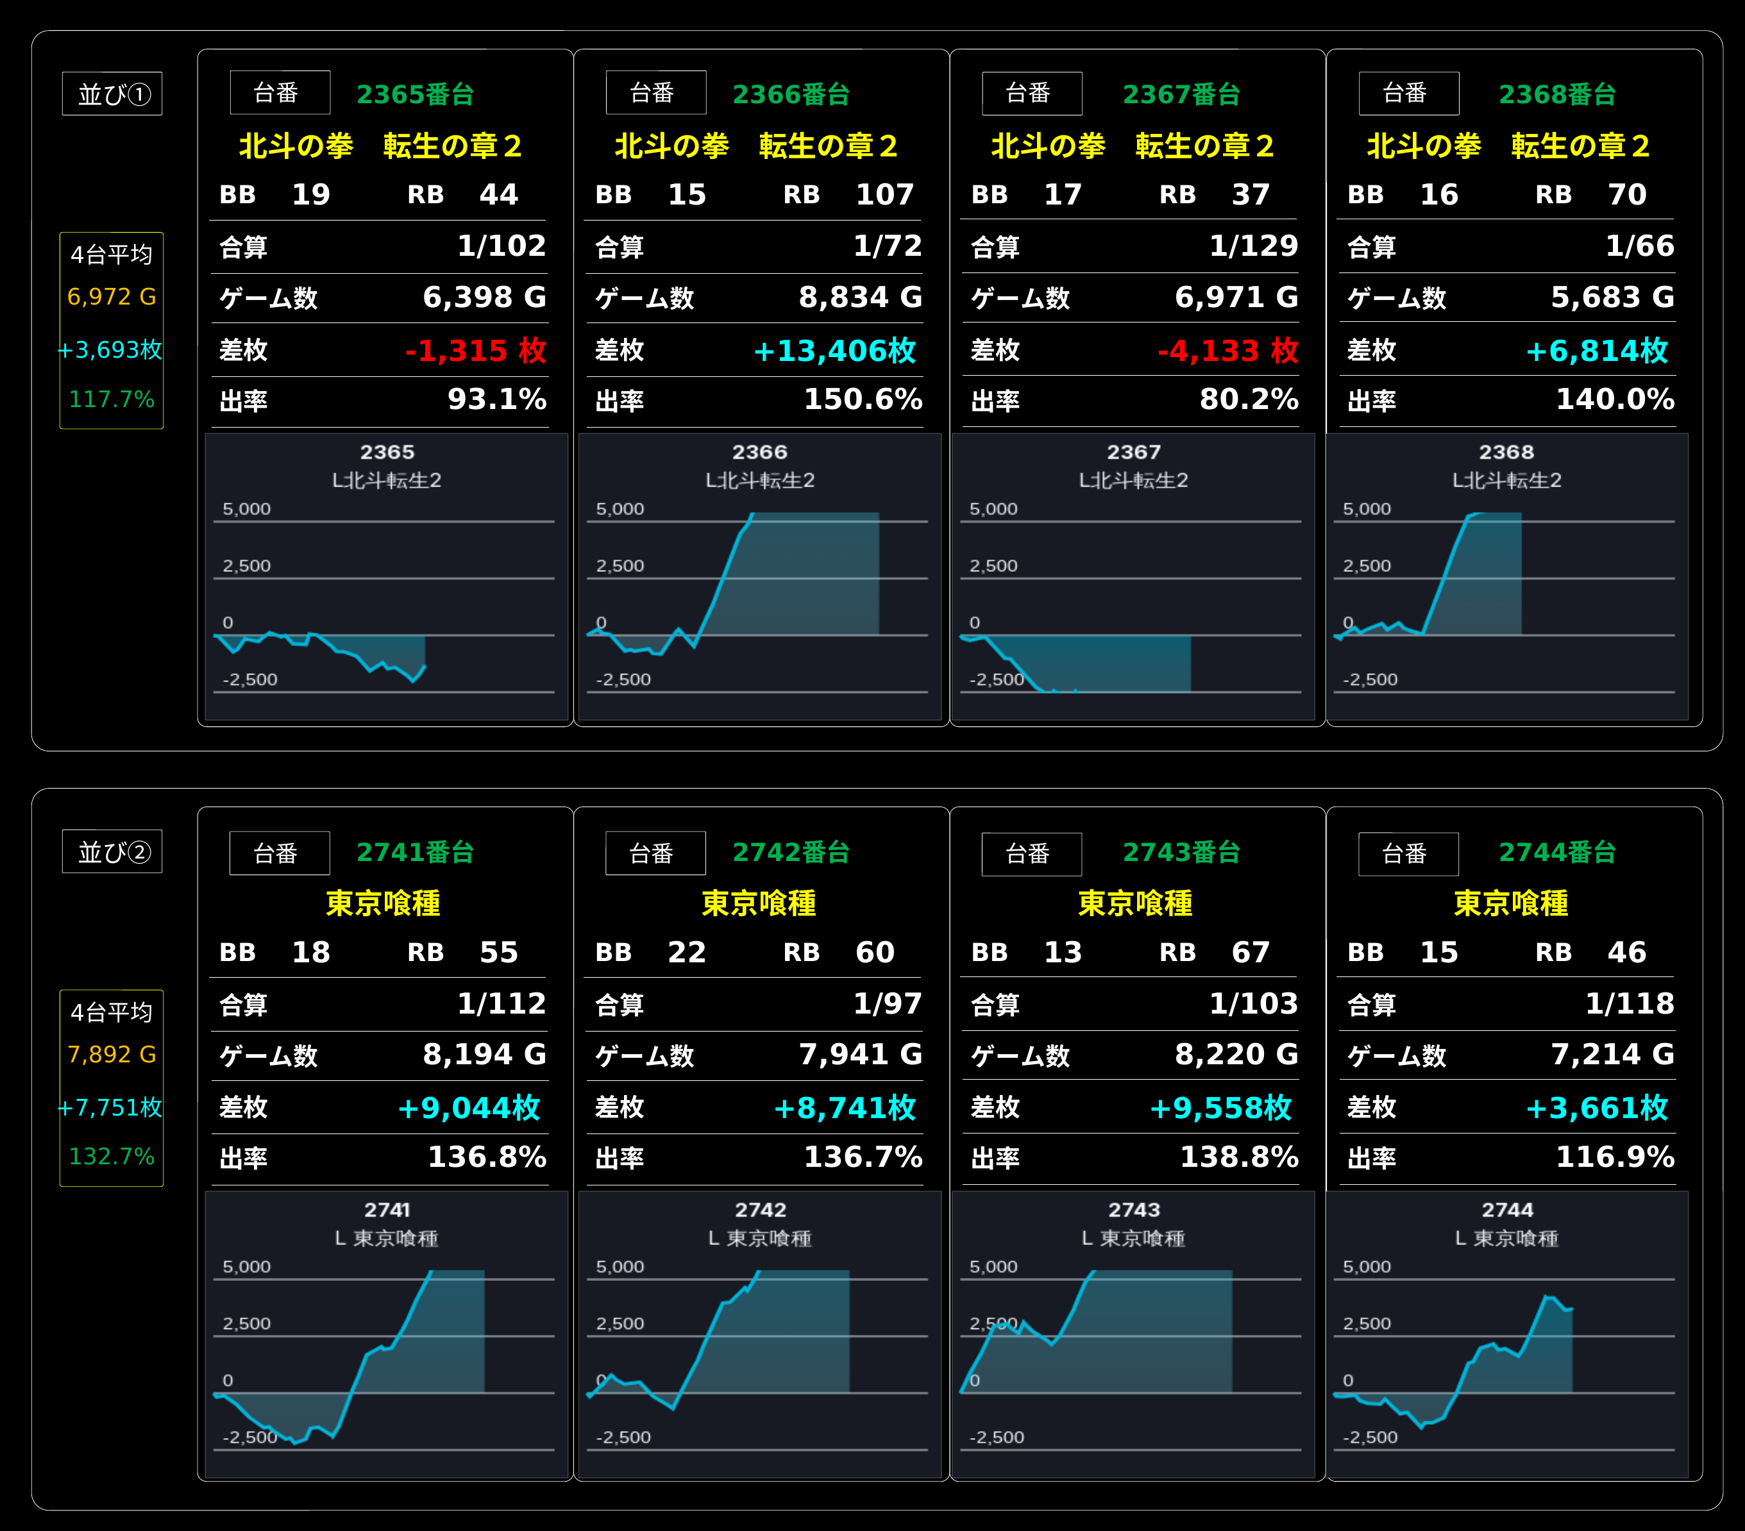Click the game count 6,971 G
Viewport: 1745px width, 1531px height.
pyautogui.click(x=1237, y=297)
